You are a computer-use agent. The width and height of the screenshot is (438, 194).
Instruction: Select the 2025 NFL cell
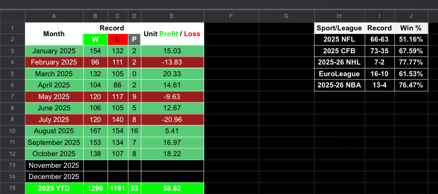pos(339,40)
